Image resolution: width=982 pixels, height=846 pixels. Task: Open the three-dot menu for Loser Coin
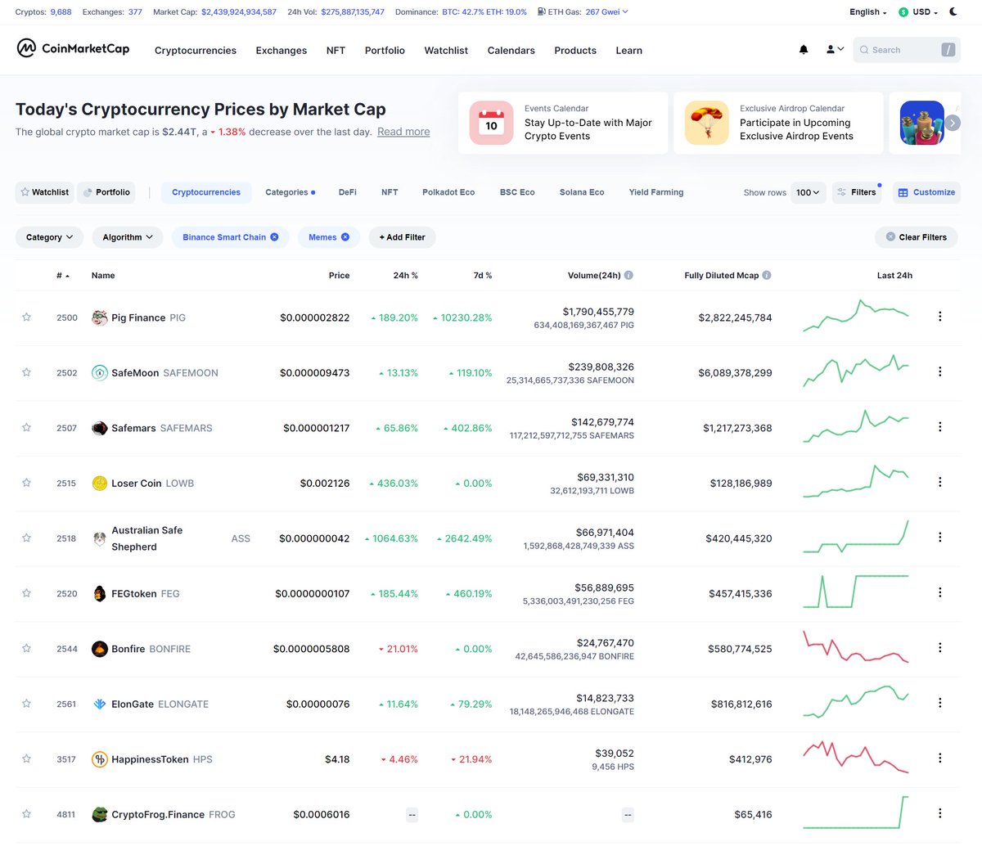[939, 482]
